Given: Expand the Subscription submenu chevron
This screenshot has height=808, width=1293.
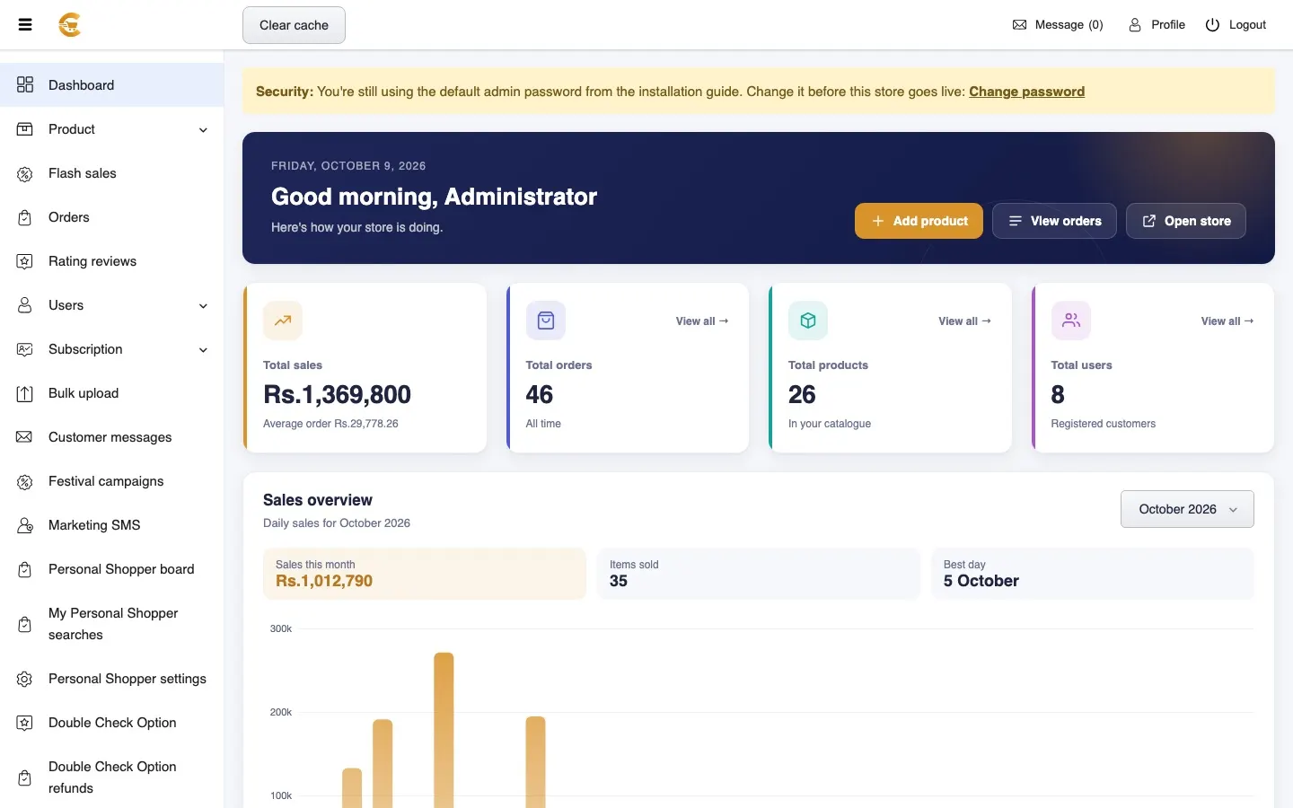Looking at the screenshot, I should tap(203, 349).
